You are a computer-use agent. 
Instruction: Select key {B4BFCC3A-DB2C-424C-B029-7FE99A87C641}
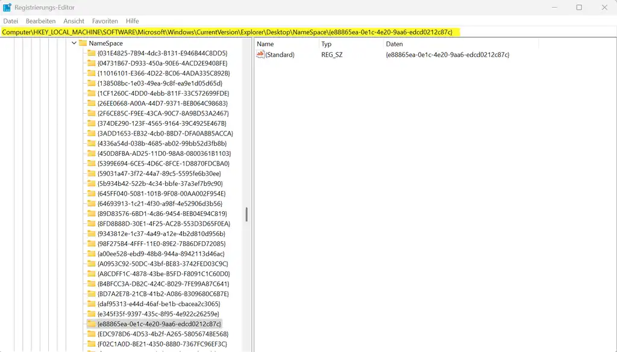[x=163, y=283]
